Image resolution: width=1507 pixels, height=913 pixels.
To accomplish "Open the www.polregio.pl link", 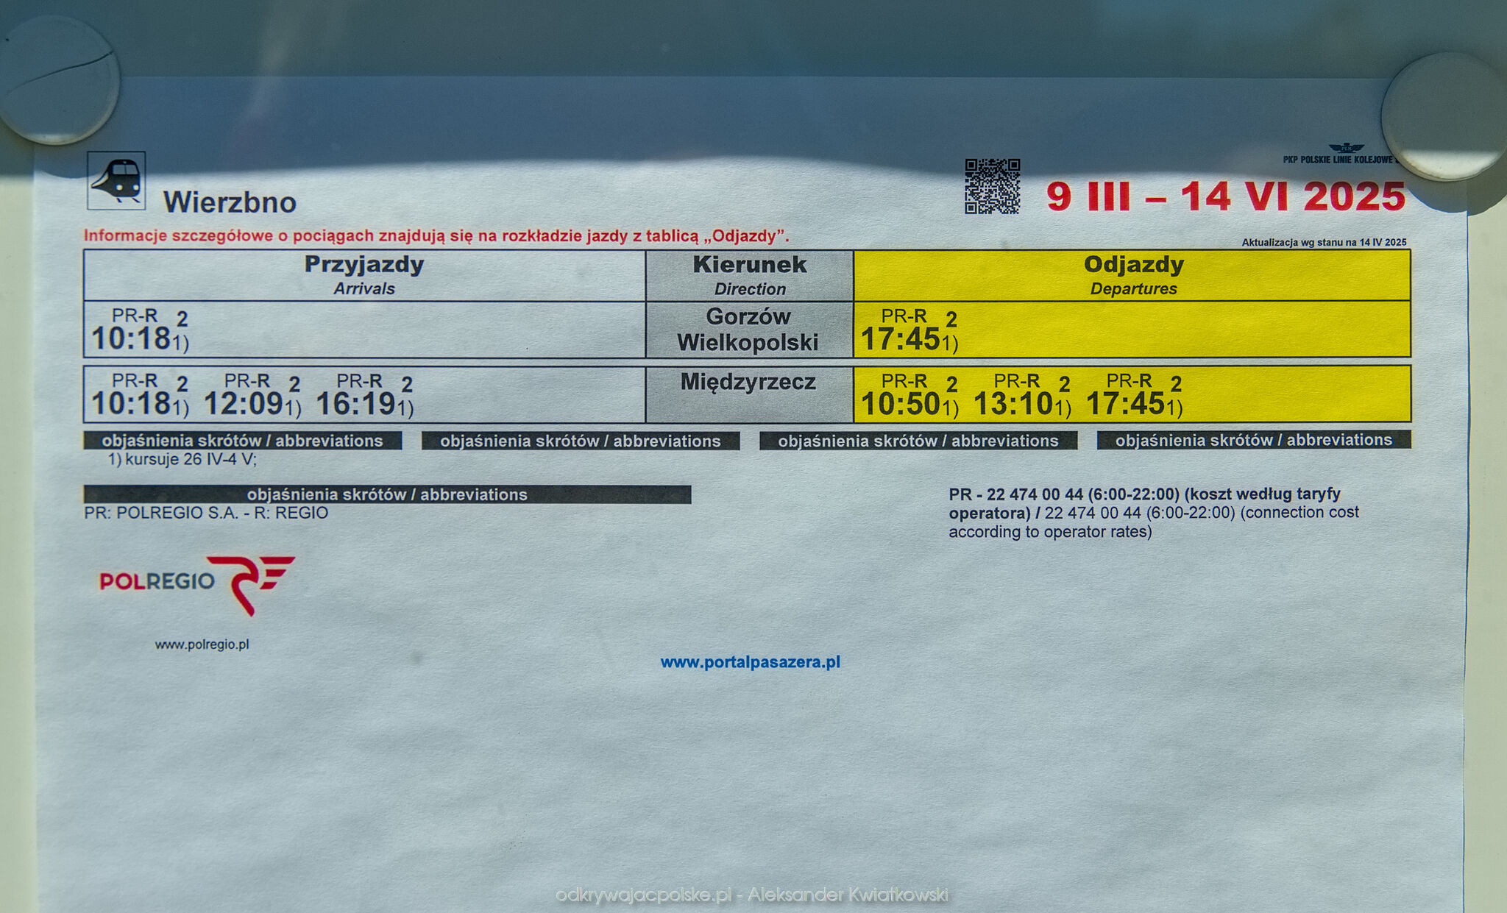I will click(x=202, y=644).
